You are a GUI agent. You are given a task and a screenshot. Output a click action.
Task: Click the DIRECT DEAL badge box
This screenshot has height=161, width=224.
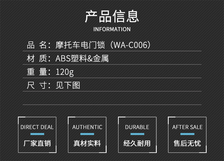point(37,135)
